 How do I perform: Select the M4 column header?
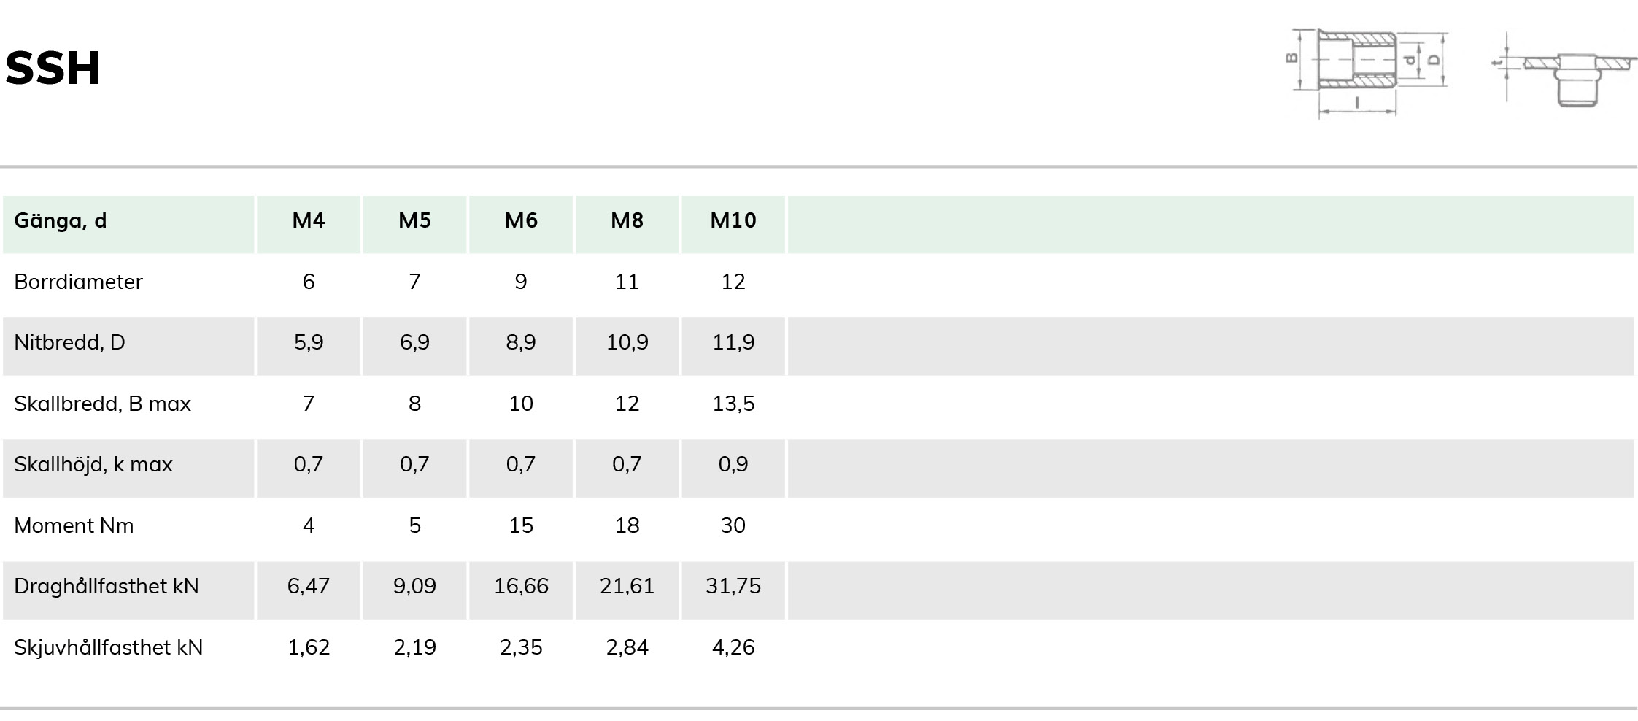[x=309, y=220]
